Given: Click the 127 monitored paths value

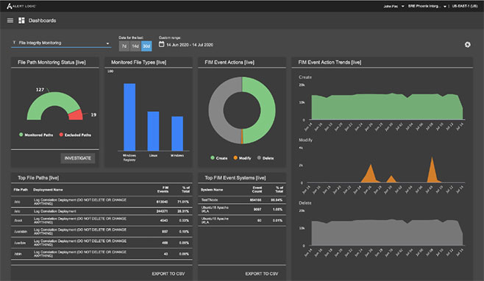Looking at the screenshot, I should click(x=40, y=90).
